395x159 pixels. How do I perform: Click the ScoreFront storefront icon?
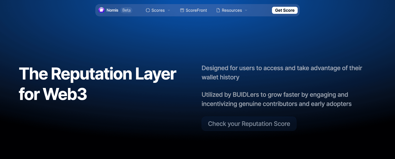182,10
